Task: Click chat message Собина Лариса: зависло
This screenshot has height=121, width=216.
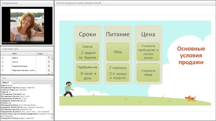Action: coord(13,90)
